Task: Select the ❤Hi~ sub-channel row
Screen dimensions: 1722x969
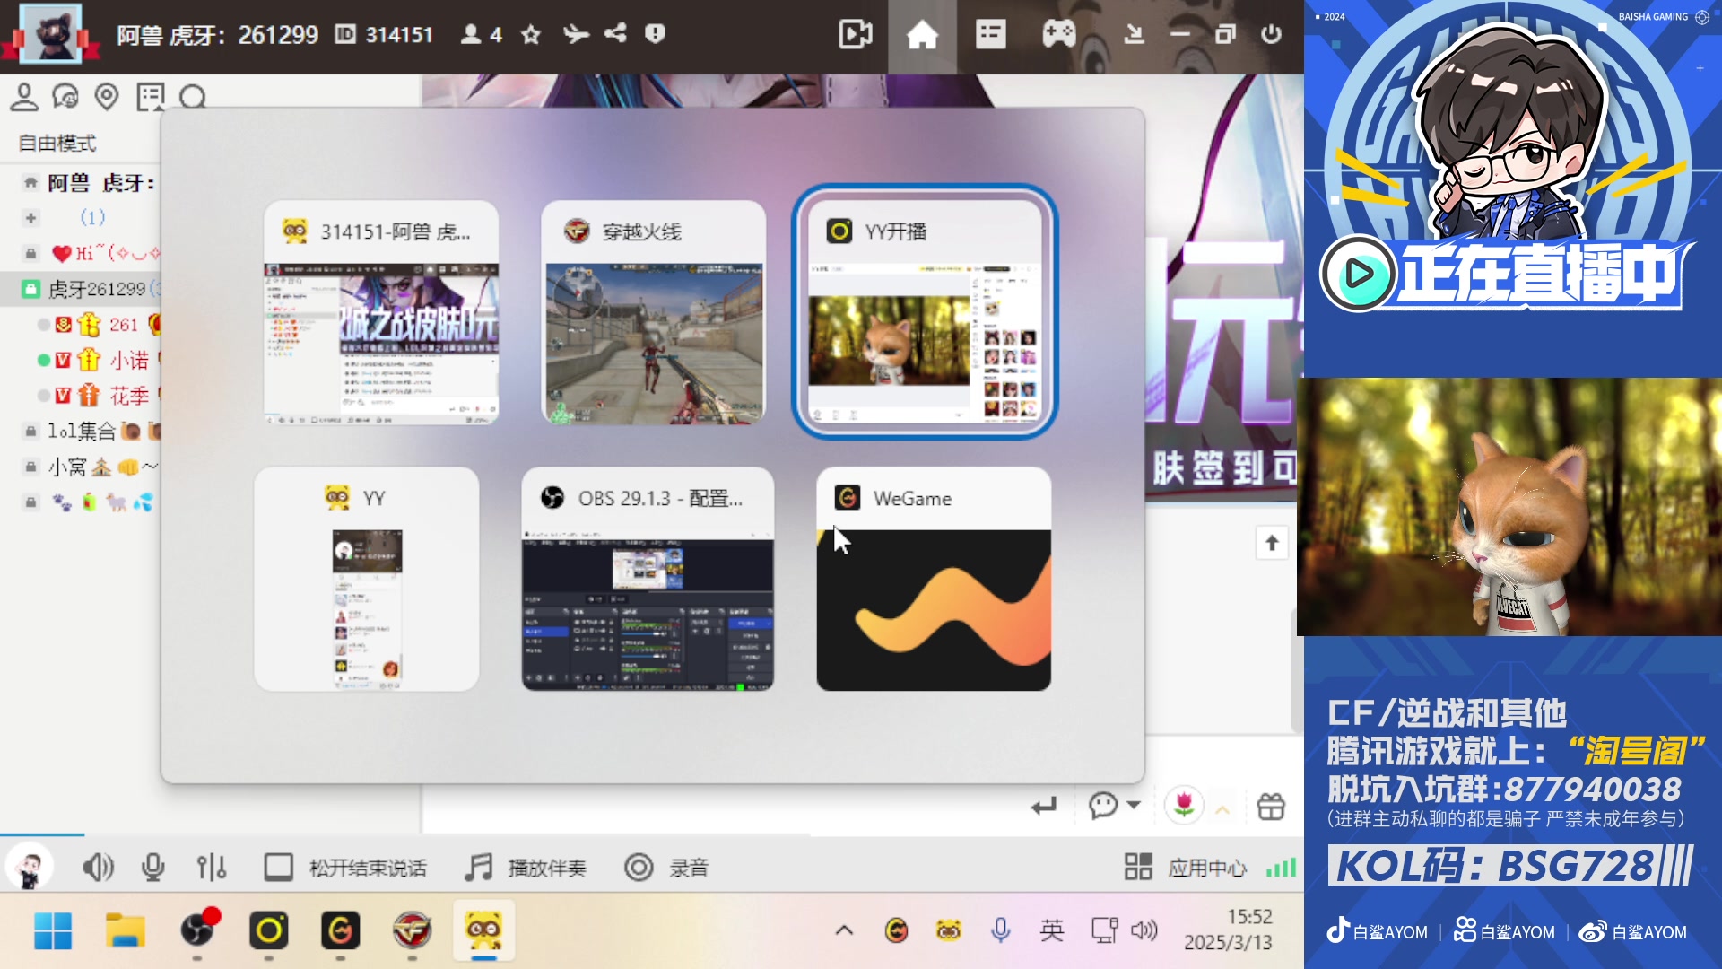Action: (81, 254)
